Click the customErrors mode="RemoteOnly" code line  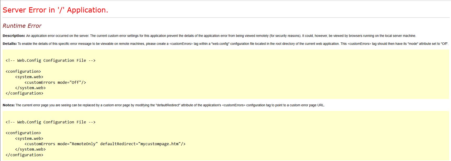click(105, 144)
